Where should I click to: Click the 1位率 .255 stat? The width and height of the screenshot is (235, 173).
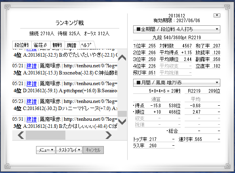tap(144, 46)
